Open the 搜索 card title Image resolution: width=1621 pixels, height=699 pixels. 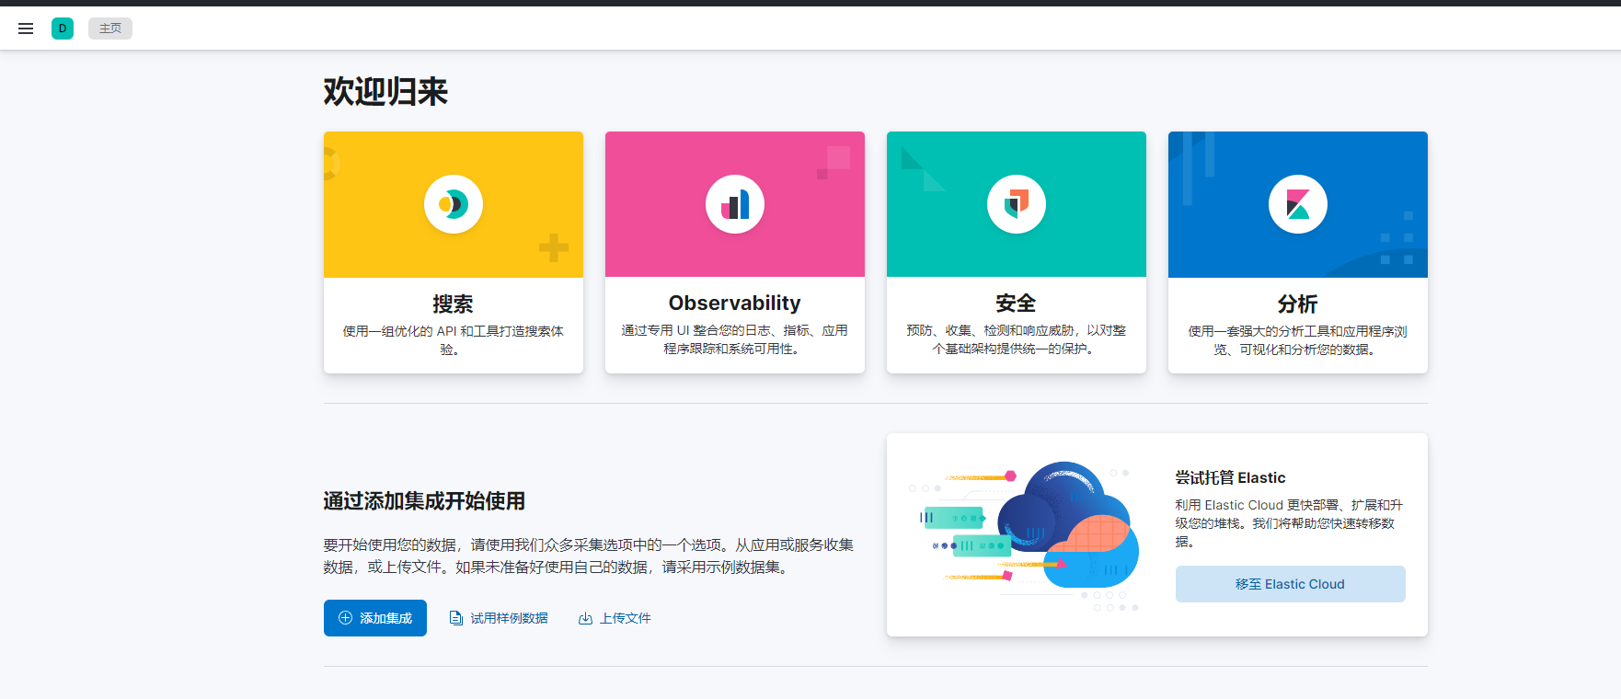pyautogui.click(x=454, y=304)
